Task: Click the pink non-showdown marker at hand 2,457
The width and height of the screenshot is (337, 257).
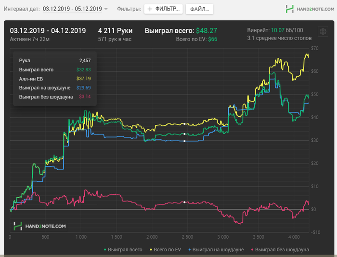Action: (184, 202)
